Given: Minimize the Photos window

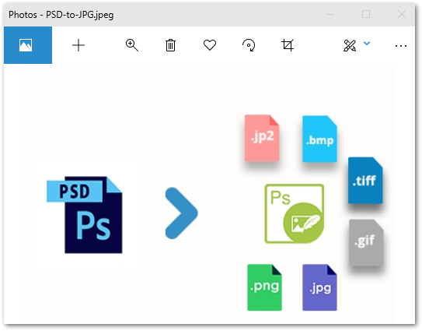Looking at the screenshot, I should click(x=330, y=14).
